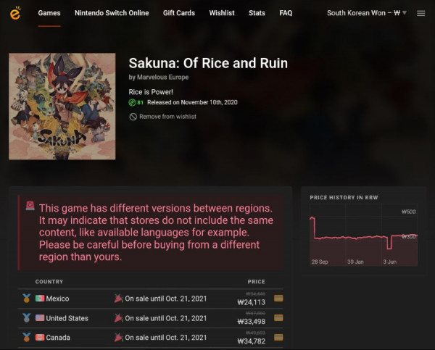
Task: Click the Sakuna: Of Rice and Ruin title
Action: click(x=208, y=63)
